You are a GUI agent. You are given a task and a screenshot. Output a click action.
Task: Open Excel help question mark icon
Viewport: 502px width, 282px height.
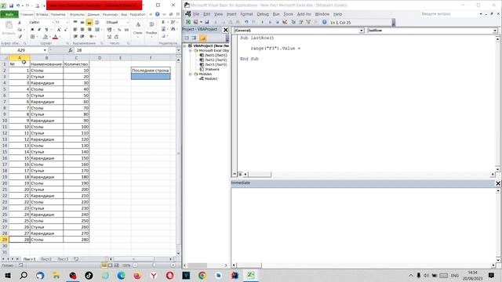(x=157, y=14)
